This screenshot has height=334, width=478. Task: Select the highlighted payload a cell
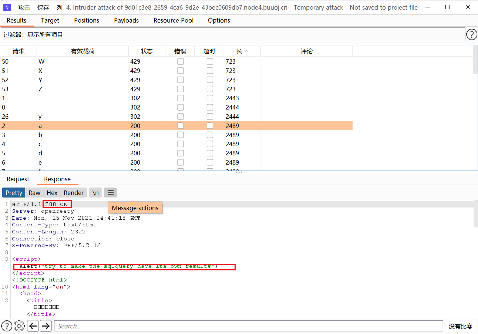click(83, 126)
